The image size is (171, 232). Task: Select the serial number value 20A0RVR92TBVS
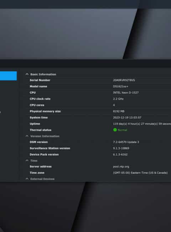(124, 80)
